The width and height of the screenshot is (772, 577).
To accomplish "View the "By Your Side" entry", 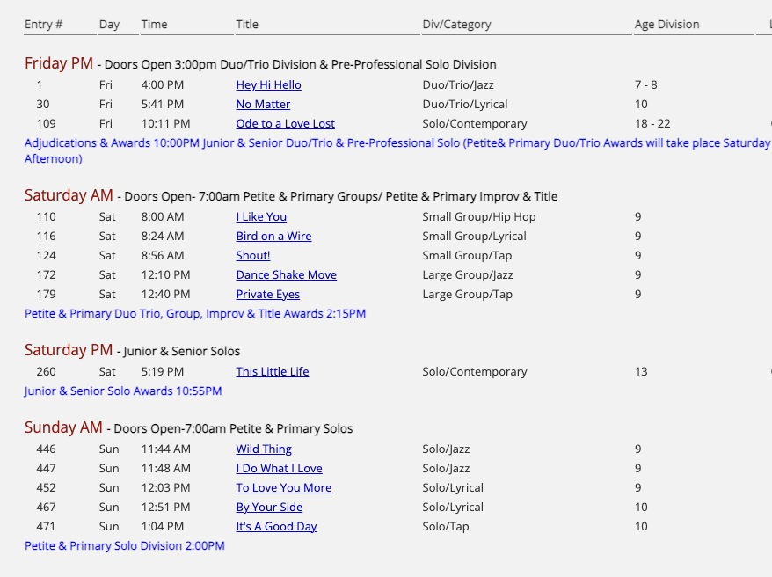I will click(269, 507).
